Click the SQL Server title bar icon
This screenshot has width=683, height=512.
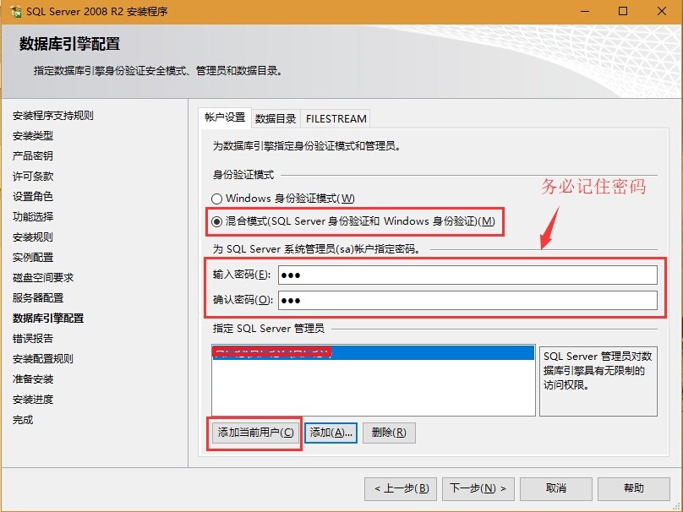pos(14,11)
